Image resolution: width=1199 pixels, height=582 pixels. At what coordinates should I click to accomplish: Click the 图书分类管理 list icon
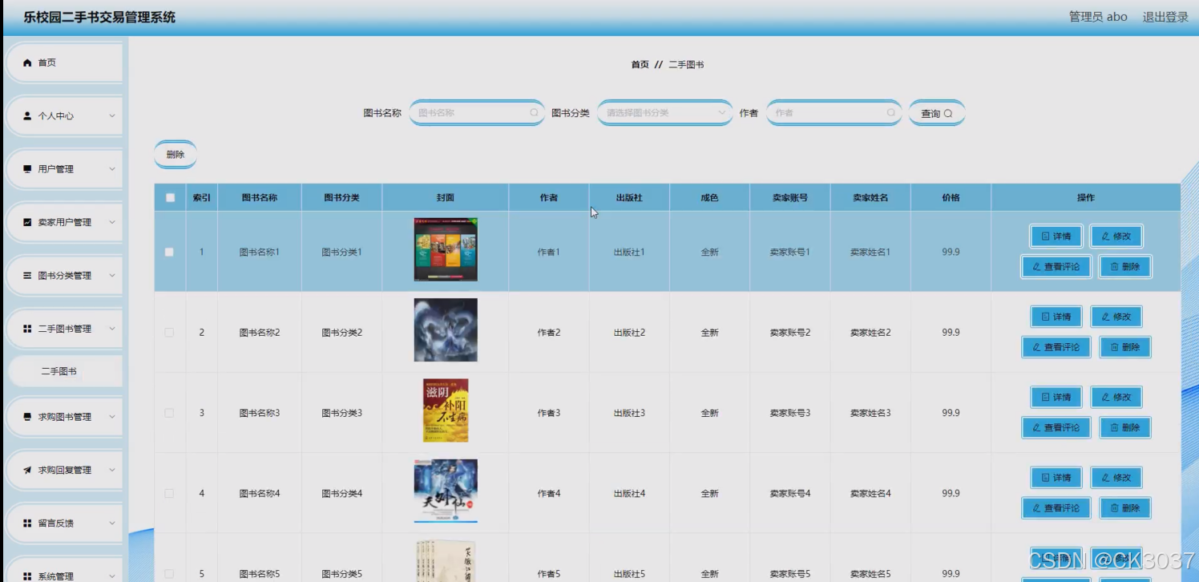point(27,276)
